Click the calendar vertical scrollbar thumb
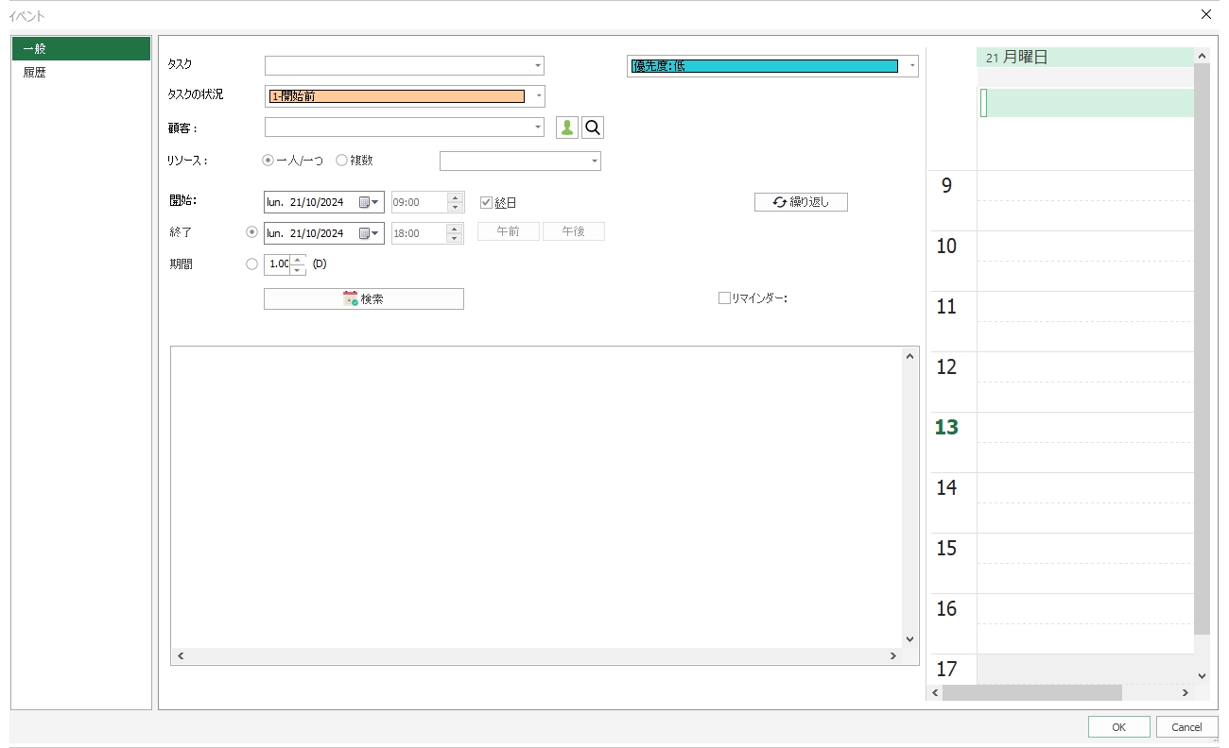The image size is (1229, 748). (1202, 349)
